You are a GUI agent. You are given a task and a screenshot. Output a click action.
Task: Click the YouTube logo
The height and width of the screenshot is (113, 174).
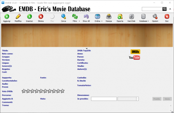134,58
